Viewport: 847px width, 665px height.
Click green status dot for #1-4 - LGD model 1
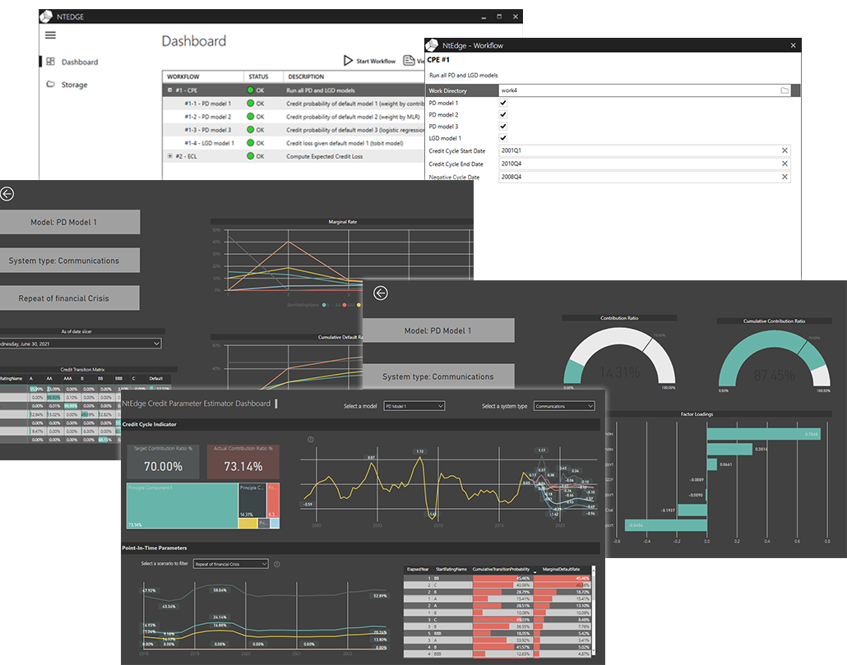point(250,143)
